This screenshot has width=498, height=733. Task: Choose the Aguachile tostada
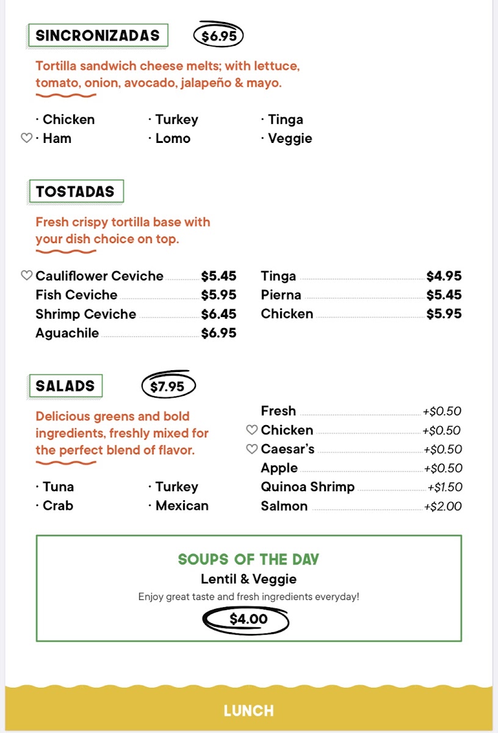[135, 333]
